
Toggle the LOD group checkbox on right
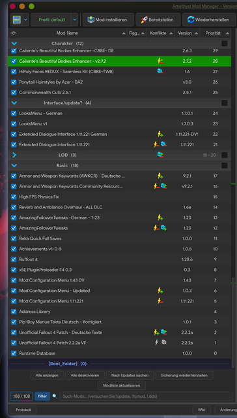point(224,155)
